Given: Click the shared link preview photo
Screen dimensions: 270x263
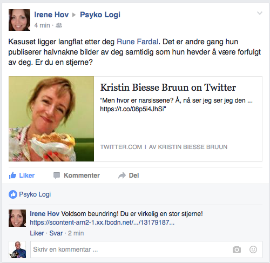Looking at the screenshot, I should tap(51, 119).
